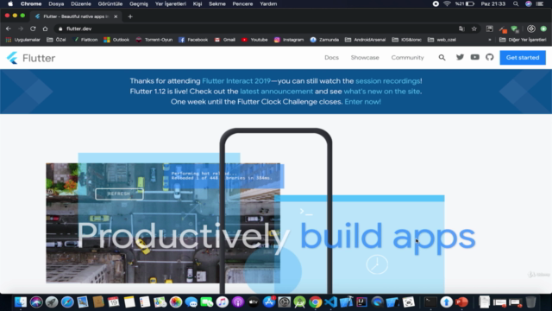The image size is (552, 311).
Task: Open Spotlight search in menu bar
Action: [x=516, y=3]
